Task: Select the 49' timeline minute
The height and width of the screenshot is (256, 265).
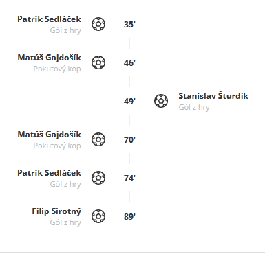Action: tap(129, 102)
